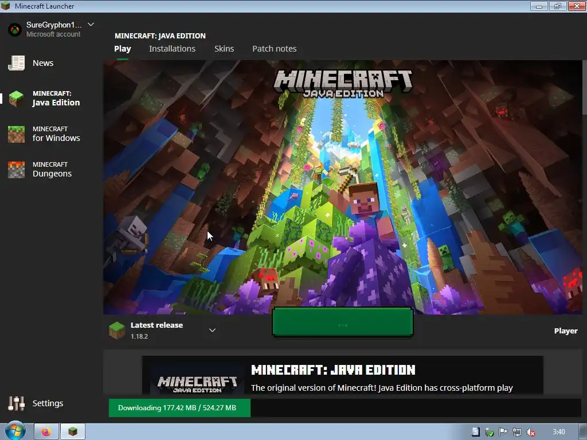The height and width of the screenshot is (440, 587).
Task: Click the Minecraft Java Edition banner artwork
Action: [343, 187]
